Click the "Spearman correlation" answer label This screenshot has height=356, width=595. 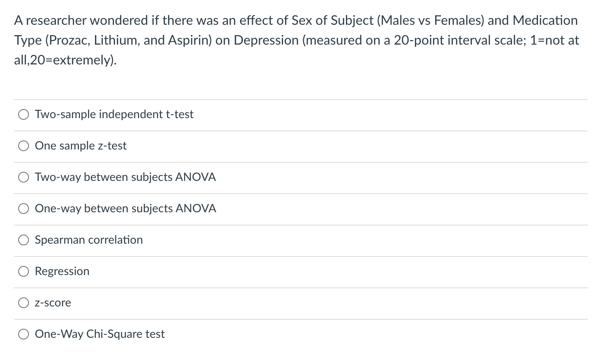coord(89,240)
